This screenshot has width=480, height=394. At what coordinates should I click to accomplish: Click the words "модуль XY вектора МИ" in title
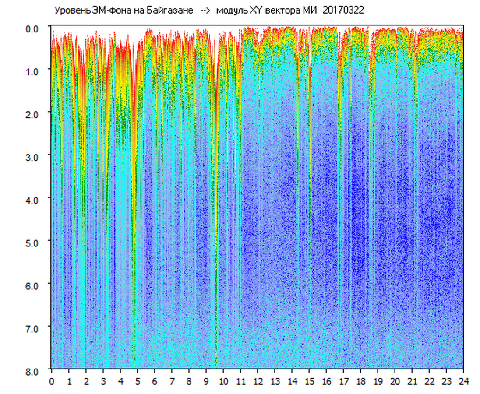coord(267,11)
